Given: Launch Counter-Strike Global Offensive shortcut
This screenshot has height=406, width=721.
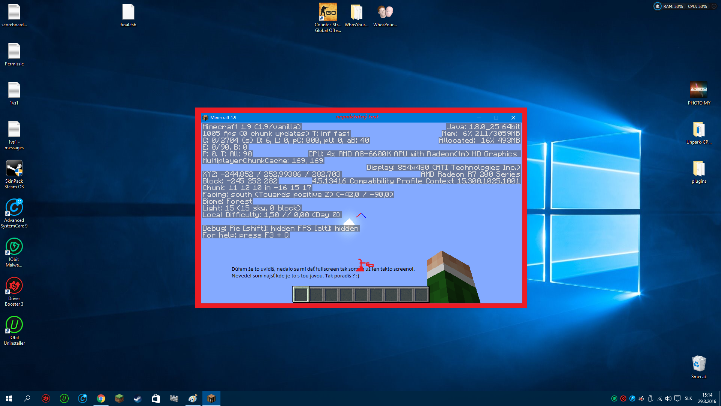Looking at the screenshot, I should click(x=328, y=18).
